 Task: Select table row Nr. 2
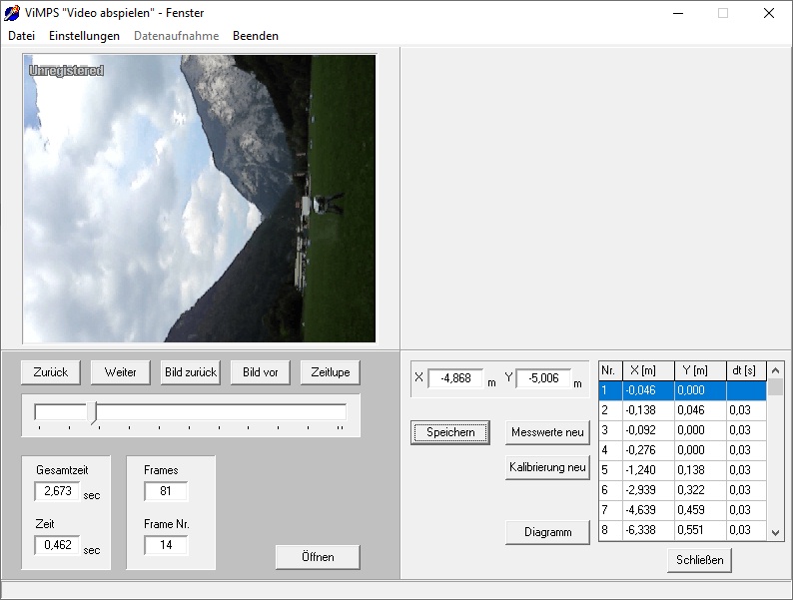(x=682, y=410)
